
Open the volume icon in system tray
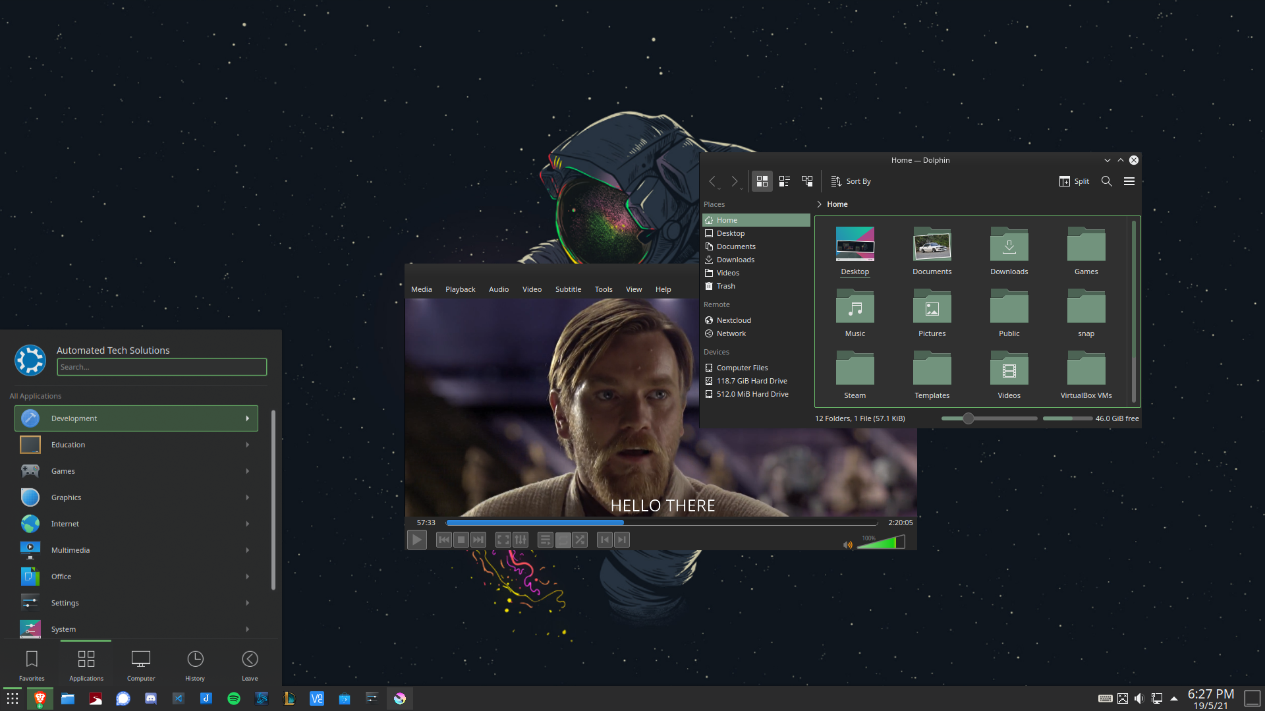click(1139, 698)
